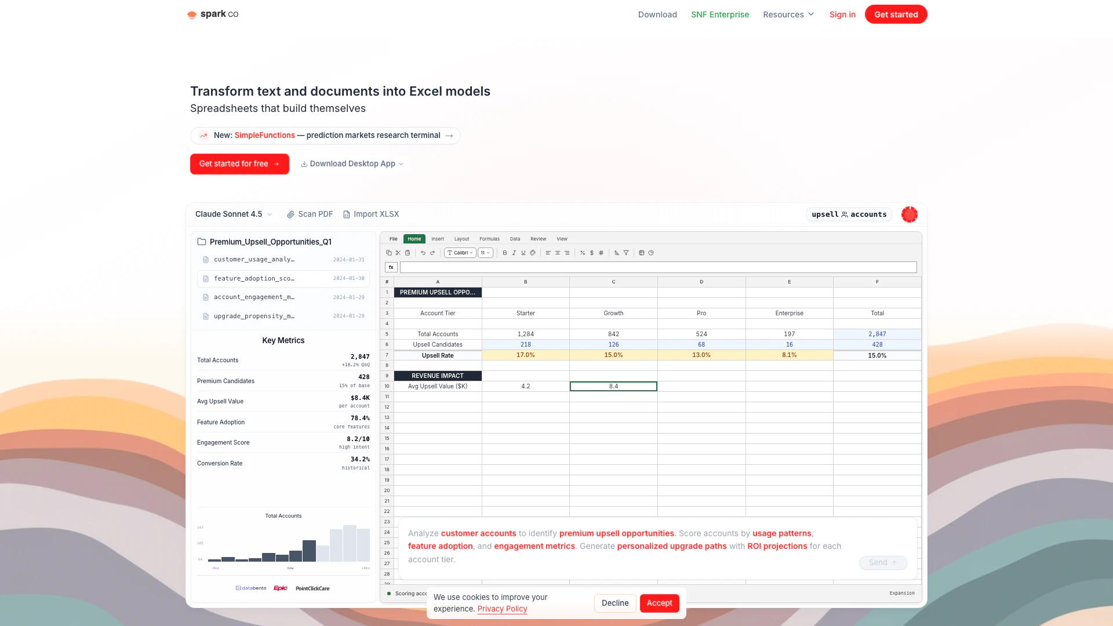The width and height of the screenshot is (1113, 626).
Task: Apply percent format icon
Action: click(x=583, y=253)
